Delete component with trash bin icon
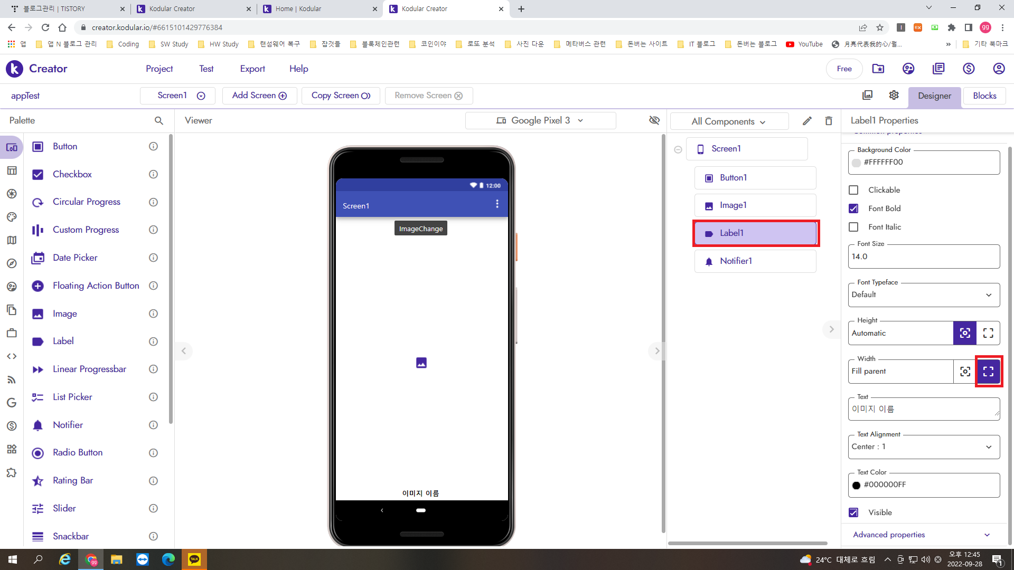The width and height of the screenshot is (1014, 570). (x=829, y=121)
